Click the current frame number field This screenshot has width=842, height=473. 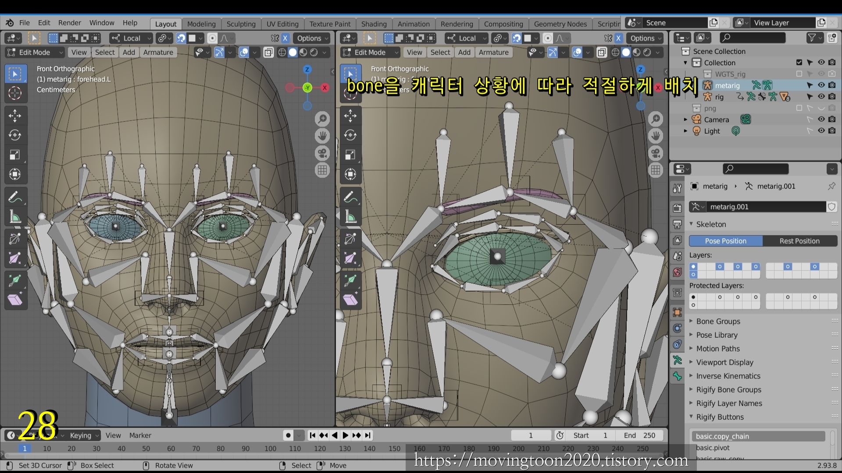[531, 435]
